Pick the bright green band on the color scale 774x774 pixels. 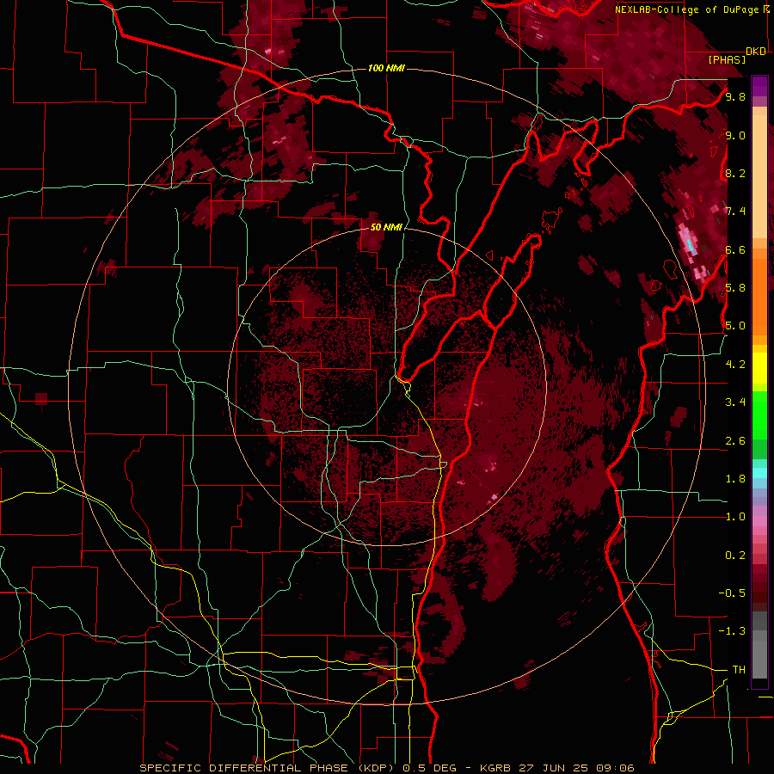coord(759,415)
